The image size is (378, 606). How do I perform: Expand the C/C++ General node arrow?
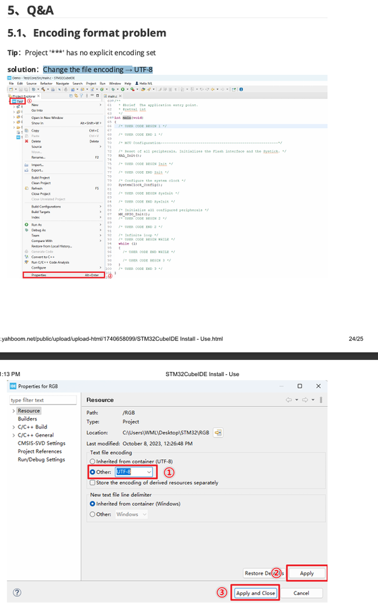13,435
